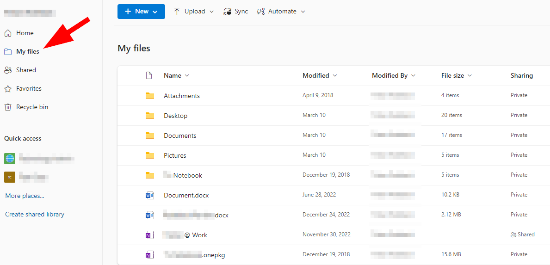The height and width of the screenshot is (265, 550).
Task: Open the Desktop folder name
Action: pyautogui.click(x=175, y=116)
